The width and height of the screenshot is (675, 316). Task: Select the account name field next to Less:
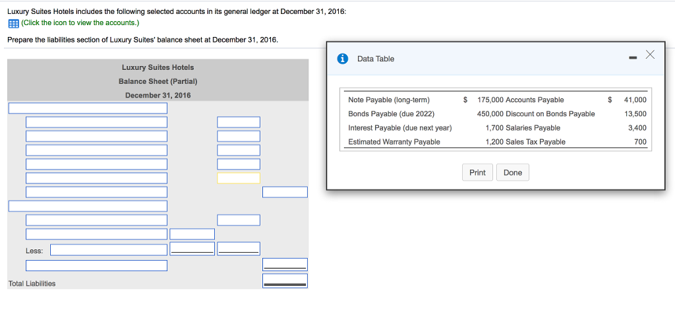pyautogui.click(x=109, y=250)
